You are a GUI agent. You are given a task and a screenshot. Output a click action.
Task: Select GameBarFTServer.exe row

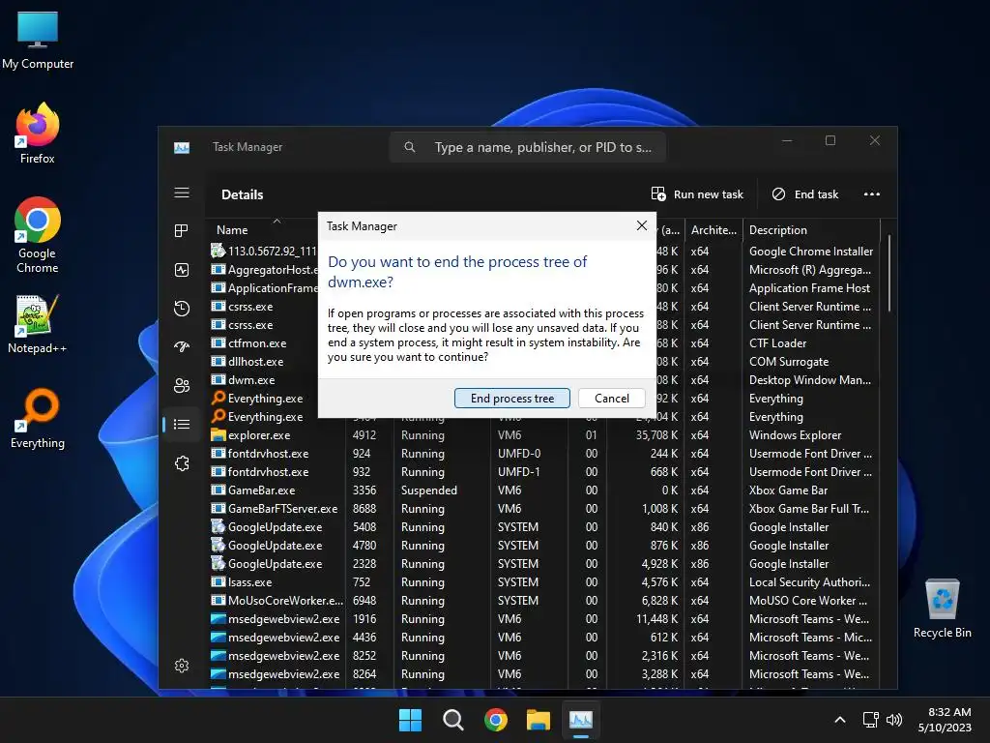click(543, 509)
